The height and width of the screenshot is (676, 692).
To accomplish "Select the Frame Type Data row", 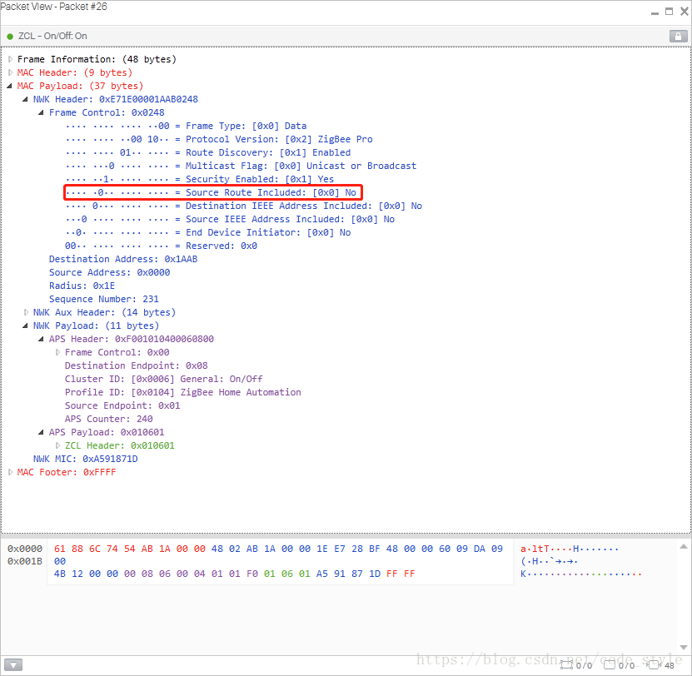I will point(186,126).
